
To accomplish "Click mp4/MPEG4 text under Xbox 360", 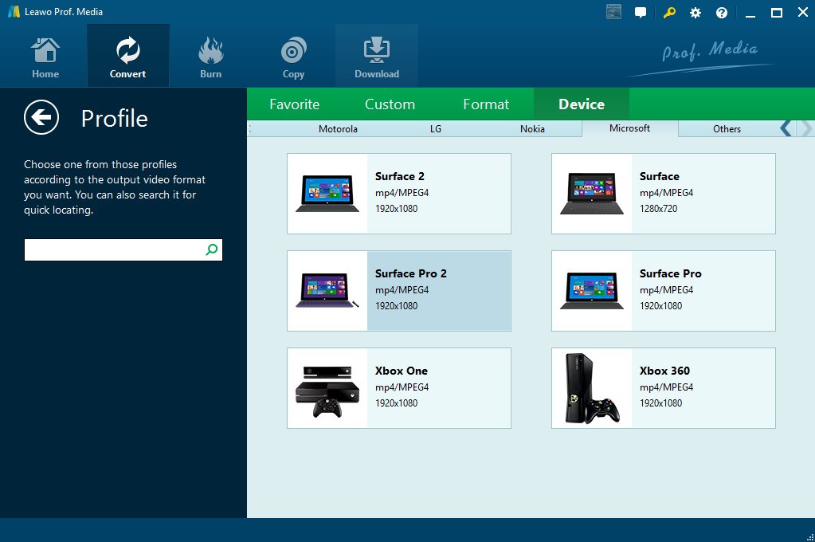I will (x=666, y=387).
